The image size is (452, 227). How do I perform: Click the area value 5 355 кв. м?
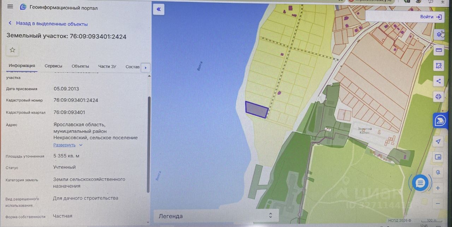(66, 156)
